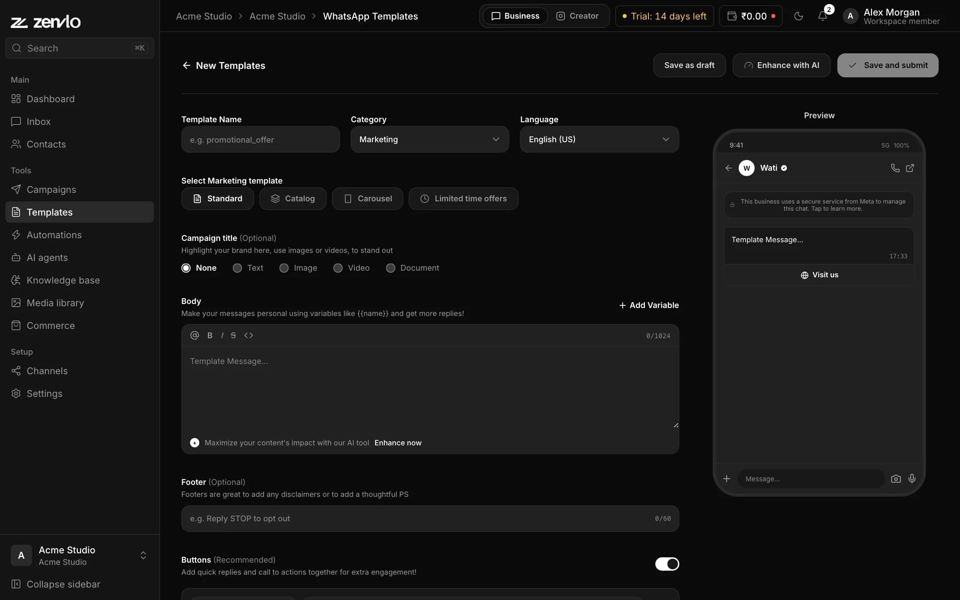Image resolution: width=960 pixels, height=600 pixels.
Task: Open the Category dropdown
Action: (x=430, y=140)
